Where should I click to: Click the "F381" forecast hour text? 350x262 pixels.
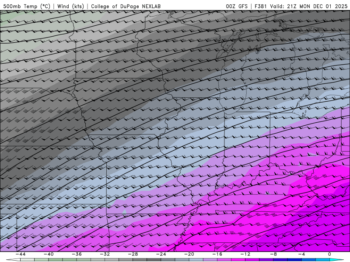260,6
